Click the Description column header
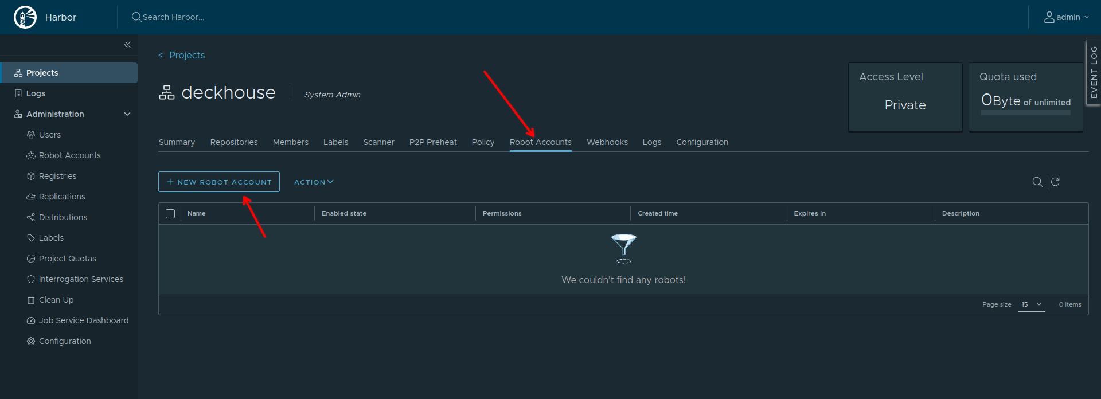Image resolution: width=1101 pixels, height=399 pixels. 961,213
